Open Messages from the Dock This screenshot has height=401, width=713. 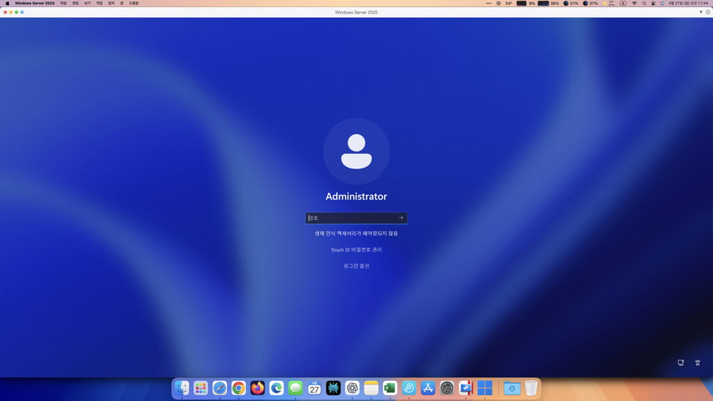coord(295,388)
